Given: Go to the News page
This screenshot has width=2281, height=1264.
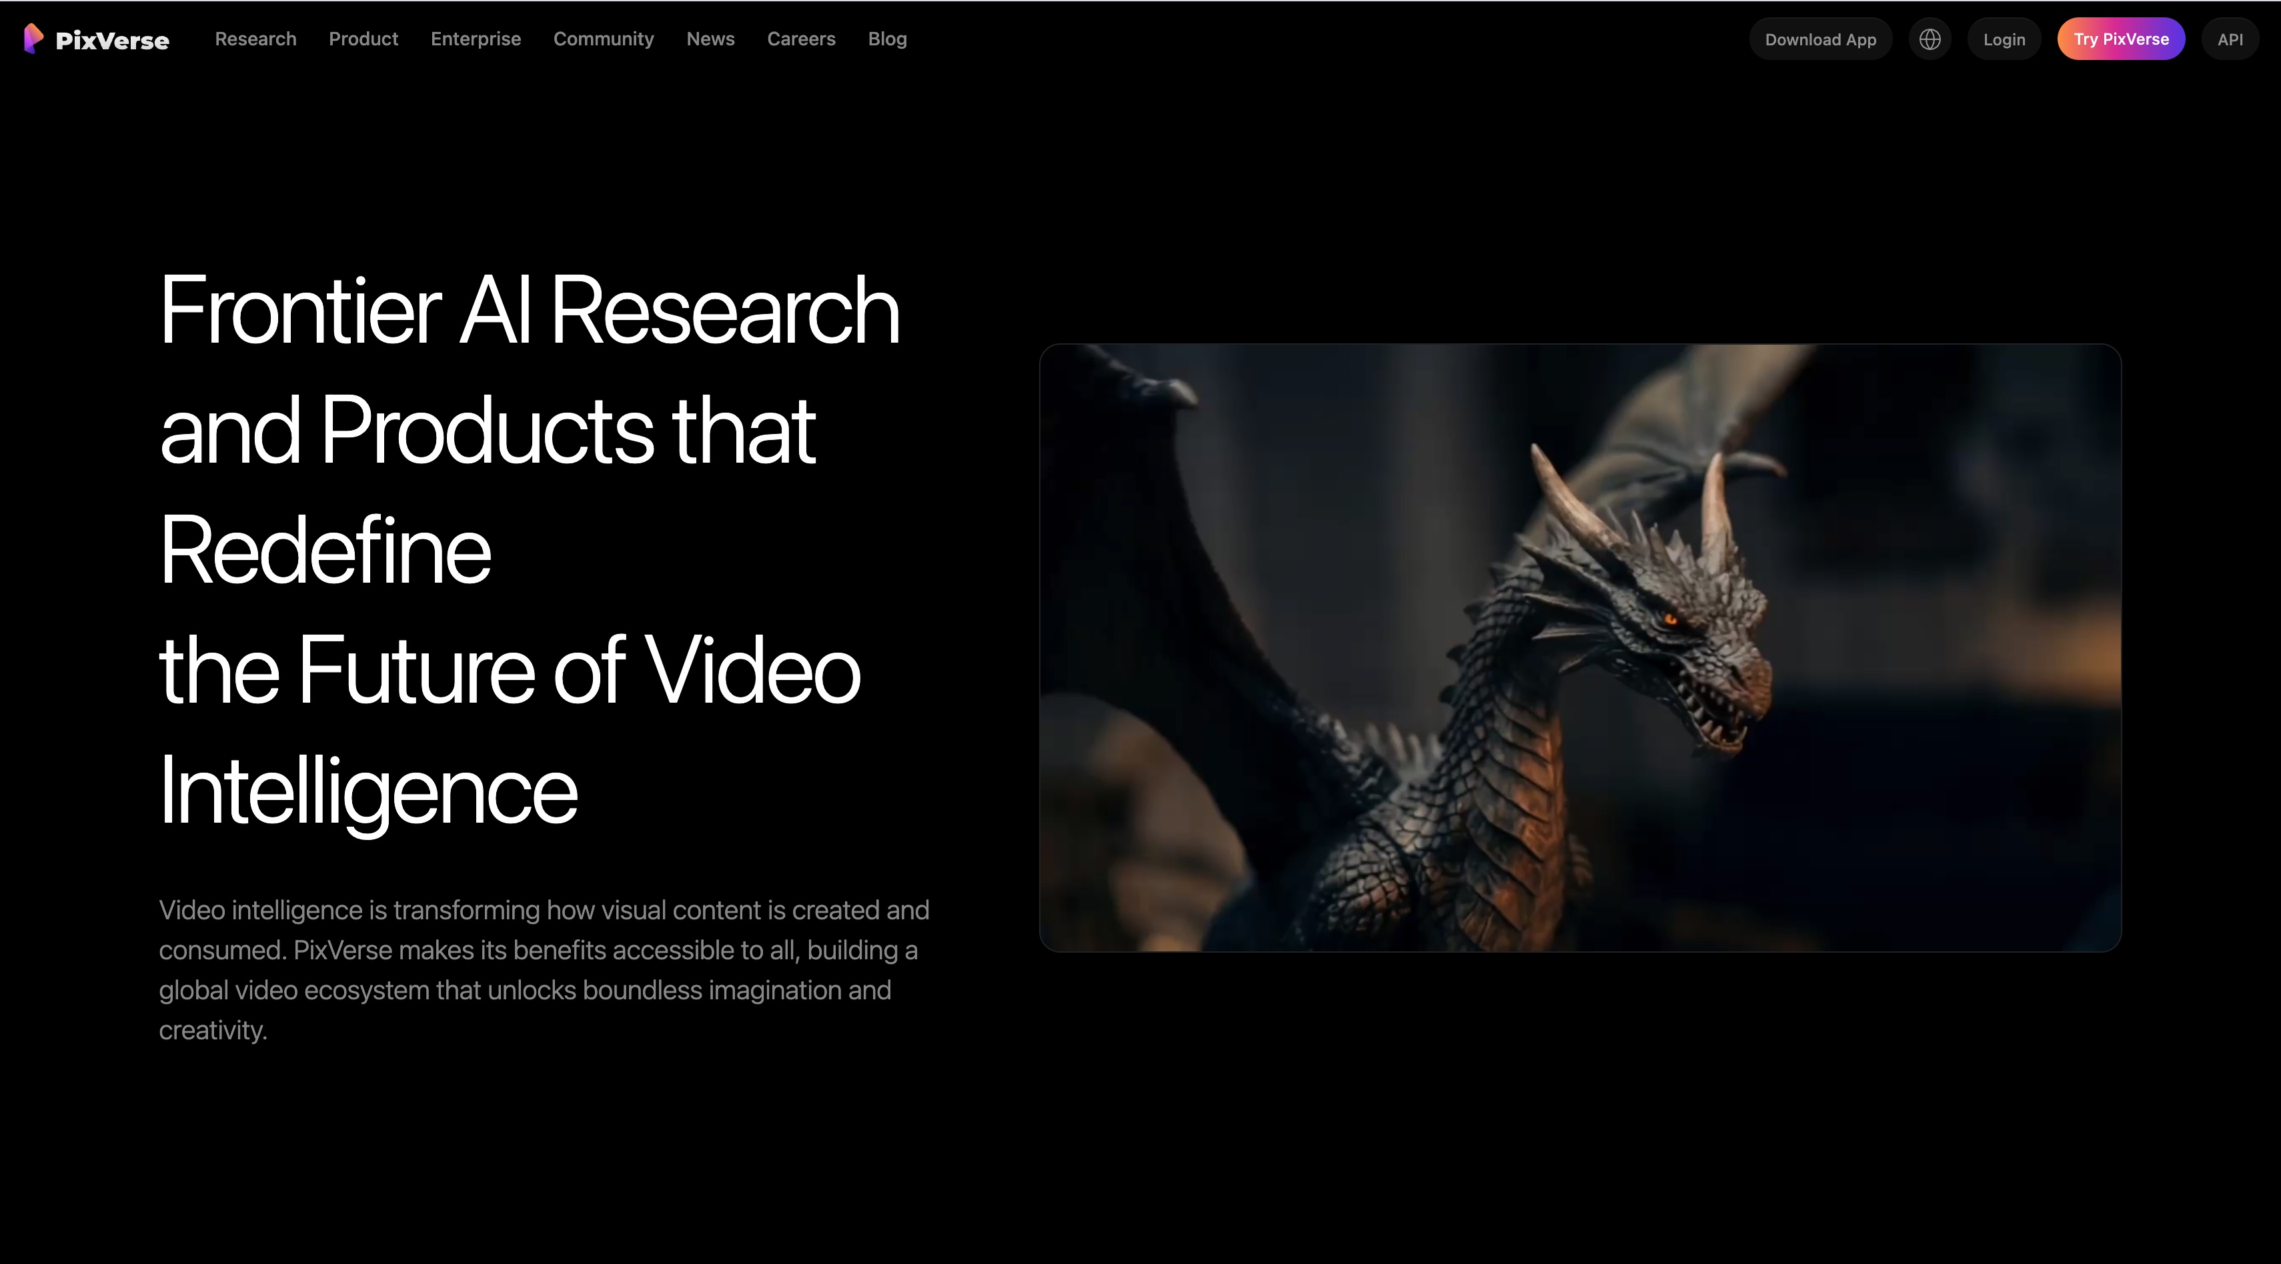Looking at the screenshot, I should [710, 39].
